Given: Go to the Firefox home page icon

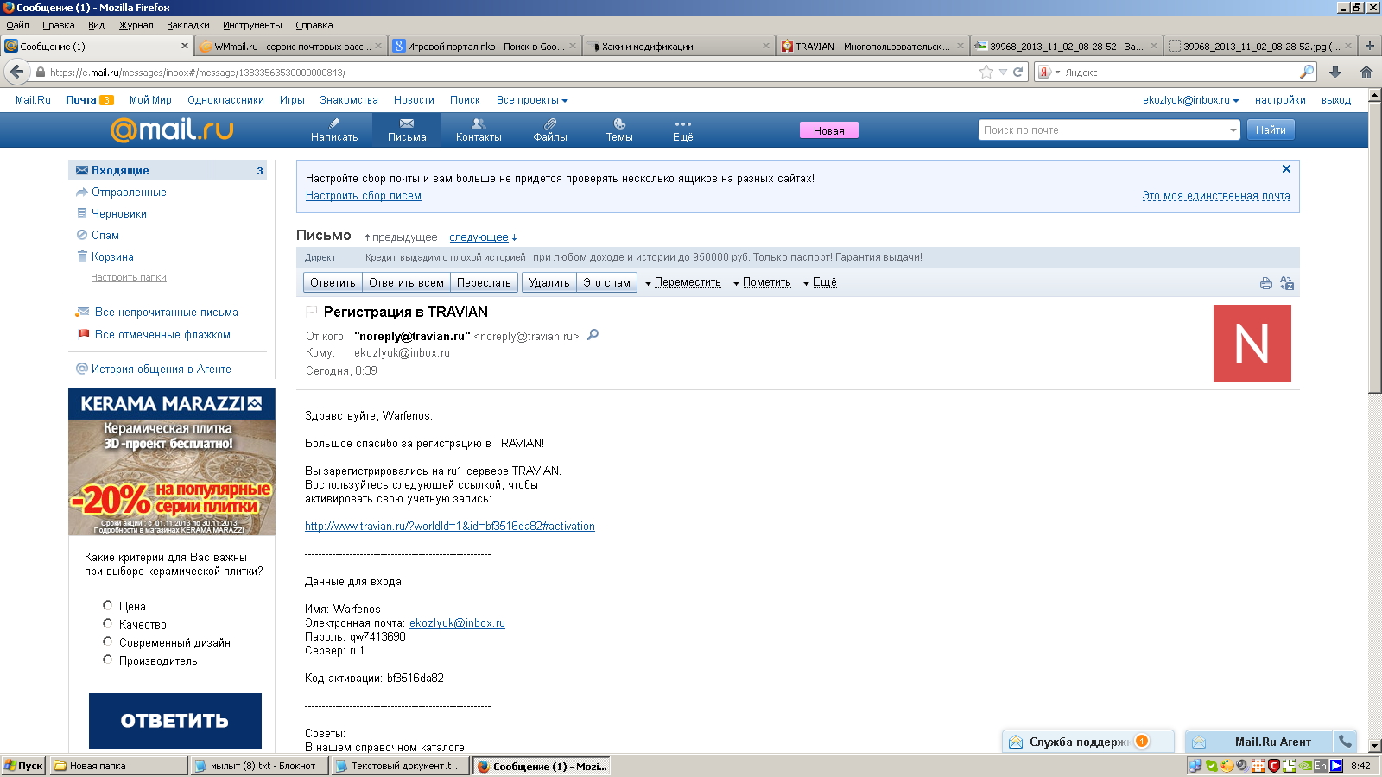Looking at the screenshot, I should coord(1366,73).
